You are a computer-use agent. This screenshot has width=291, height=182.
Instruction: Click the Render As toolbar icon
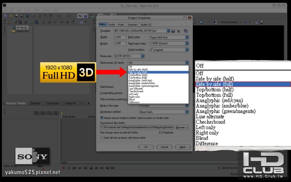[x=28, y=16]
